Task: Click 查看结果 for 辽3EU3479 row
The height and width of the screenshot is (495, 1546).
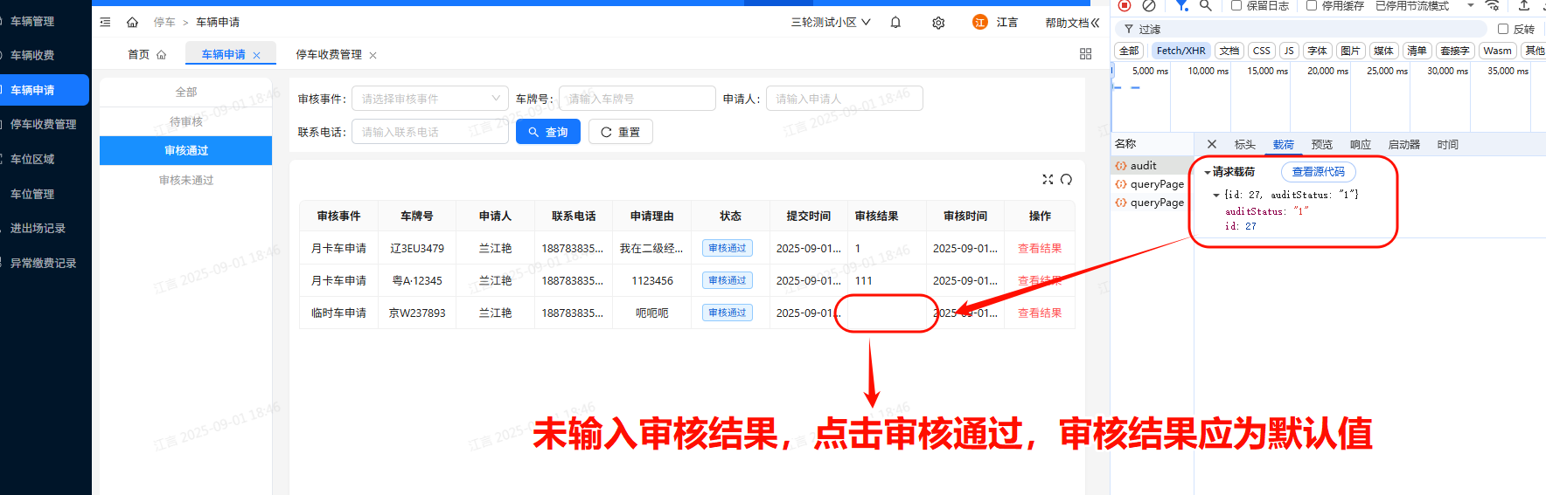Action: 1039,249
